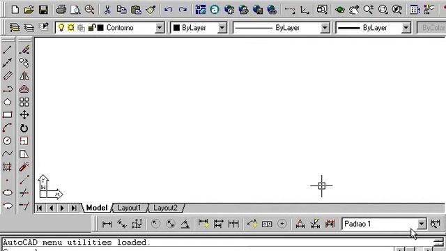Click the Tolerance icon
Viewport: 446px width, 251px height.
[267, 225]
